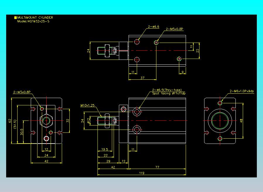The width and height of the screenshot is (263, 192).
Task: Click the top-view 2-M5x0.8P thread callout
Action: 175,29
